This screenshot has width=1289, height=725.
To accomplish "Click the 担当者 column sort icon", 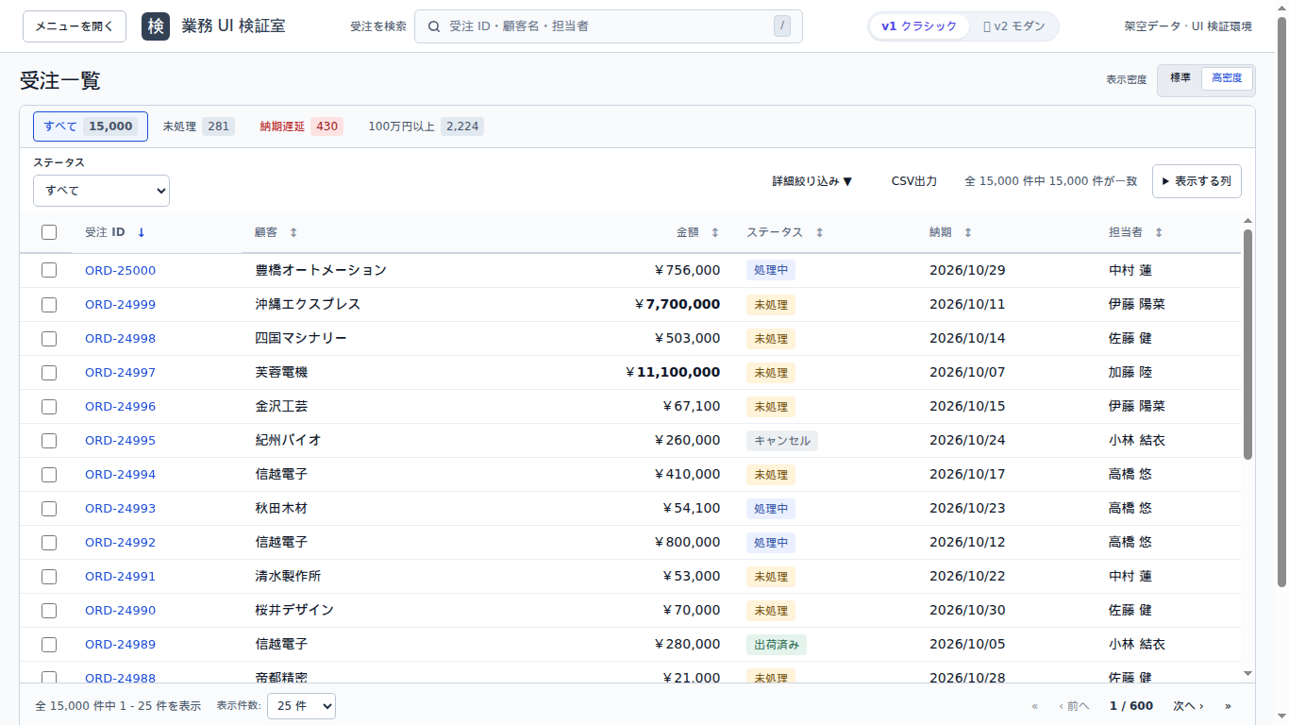I will [x=1159, y=232].
